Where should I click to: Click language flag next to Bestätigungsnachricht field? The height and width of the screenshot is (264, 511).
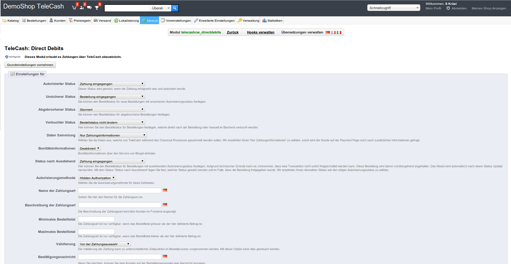point(165,256)
